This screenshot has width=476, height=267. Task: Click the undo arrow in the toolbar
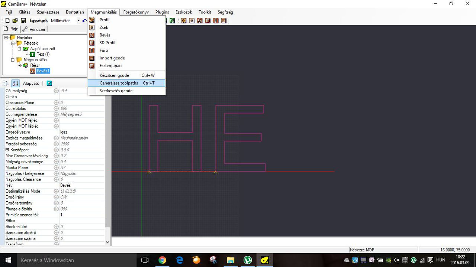point(85,21)
